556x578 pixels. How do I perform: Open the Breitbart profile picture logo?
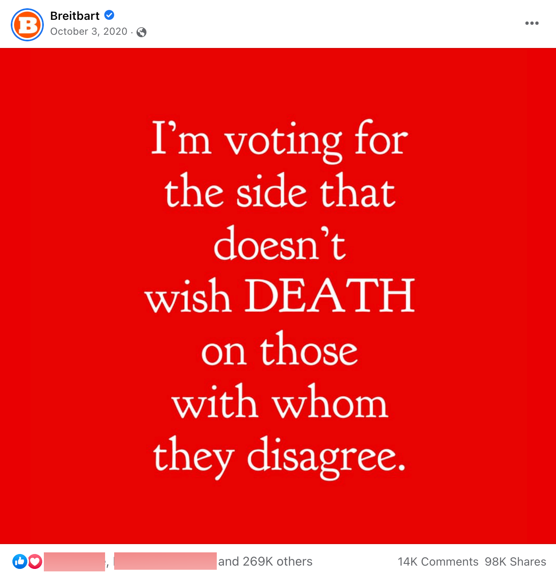click(x=27, y=25)
